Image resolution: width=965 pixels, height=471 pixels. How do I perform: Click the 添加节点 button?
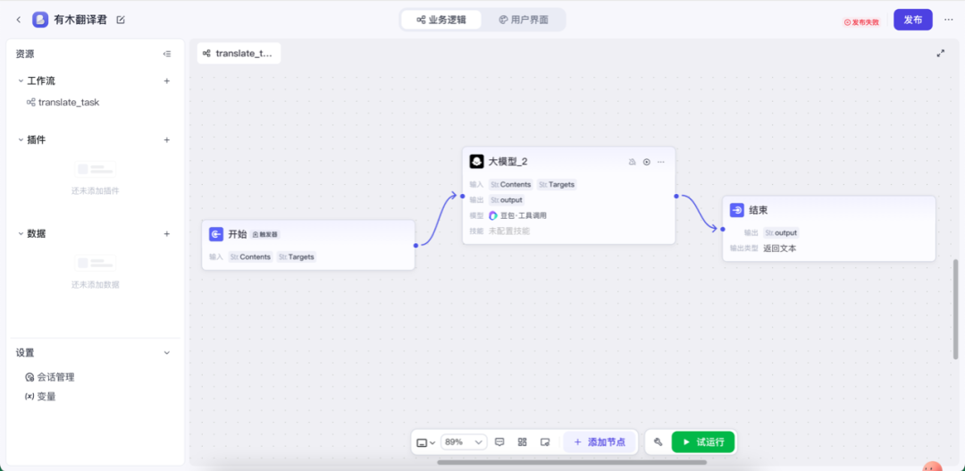click(x=600, y=442)
